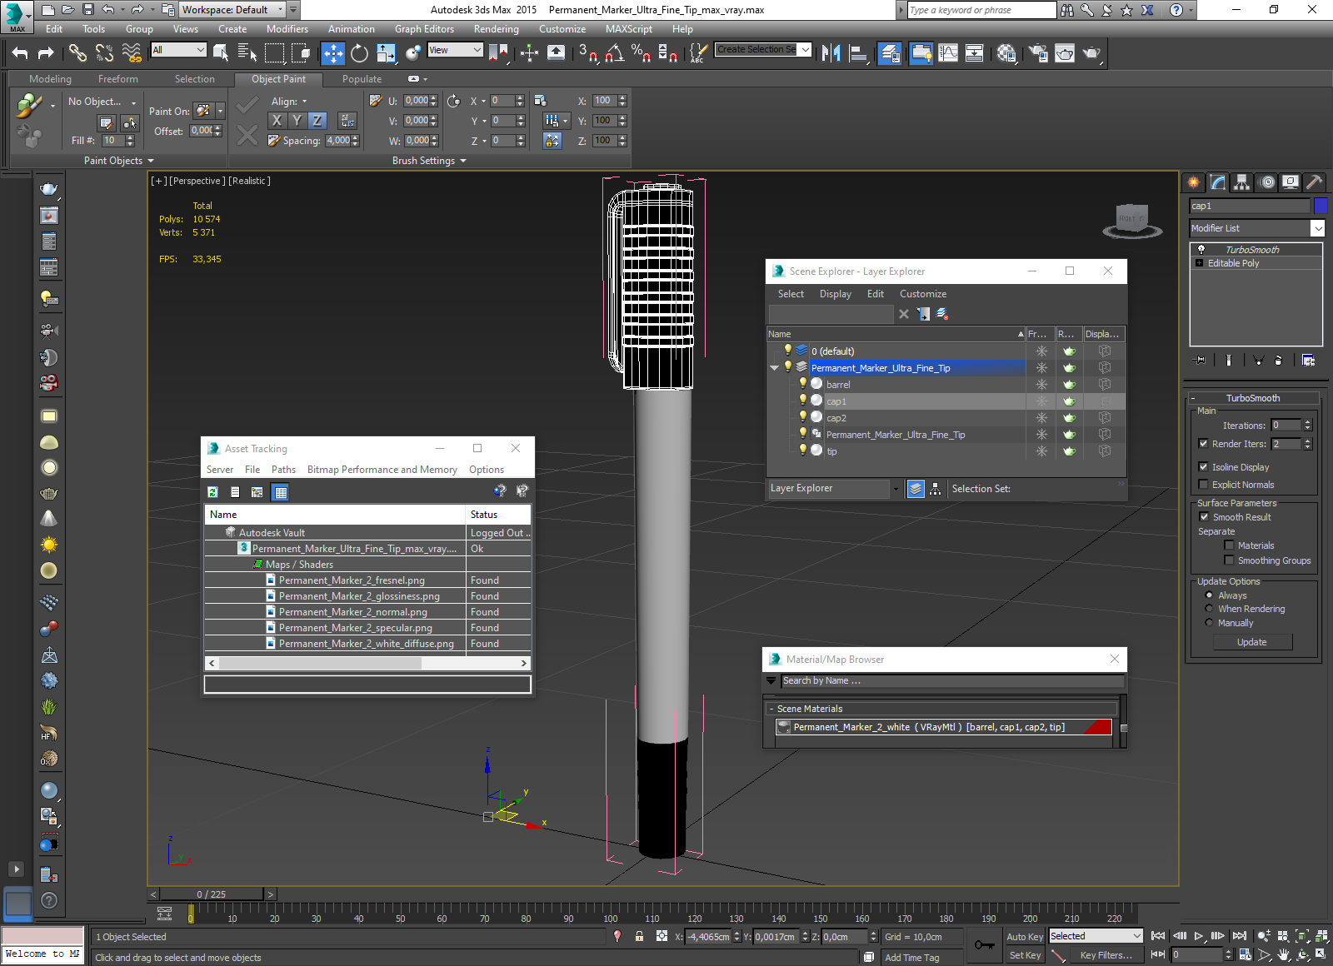Go to the start frame

pyautogui.click(x=1158, y=936)
